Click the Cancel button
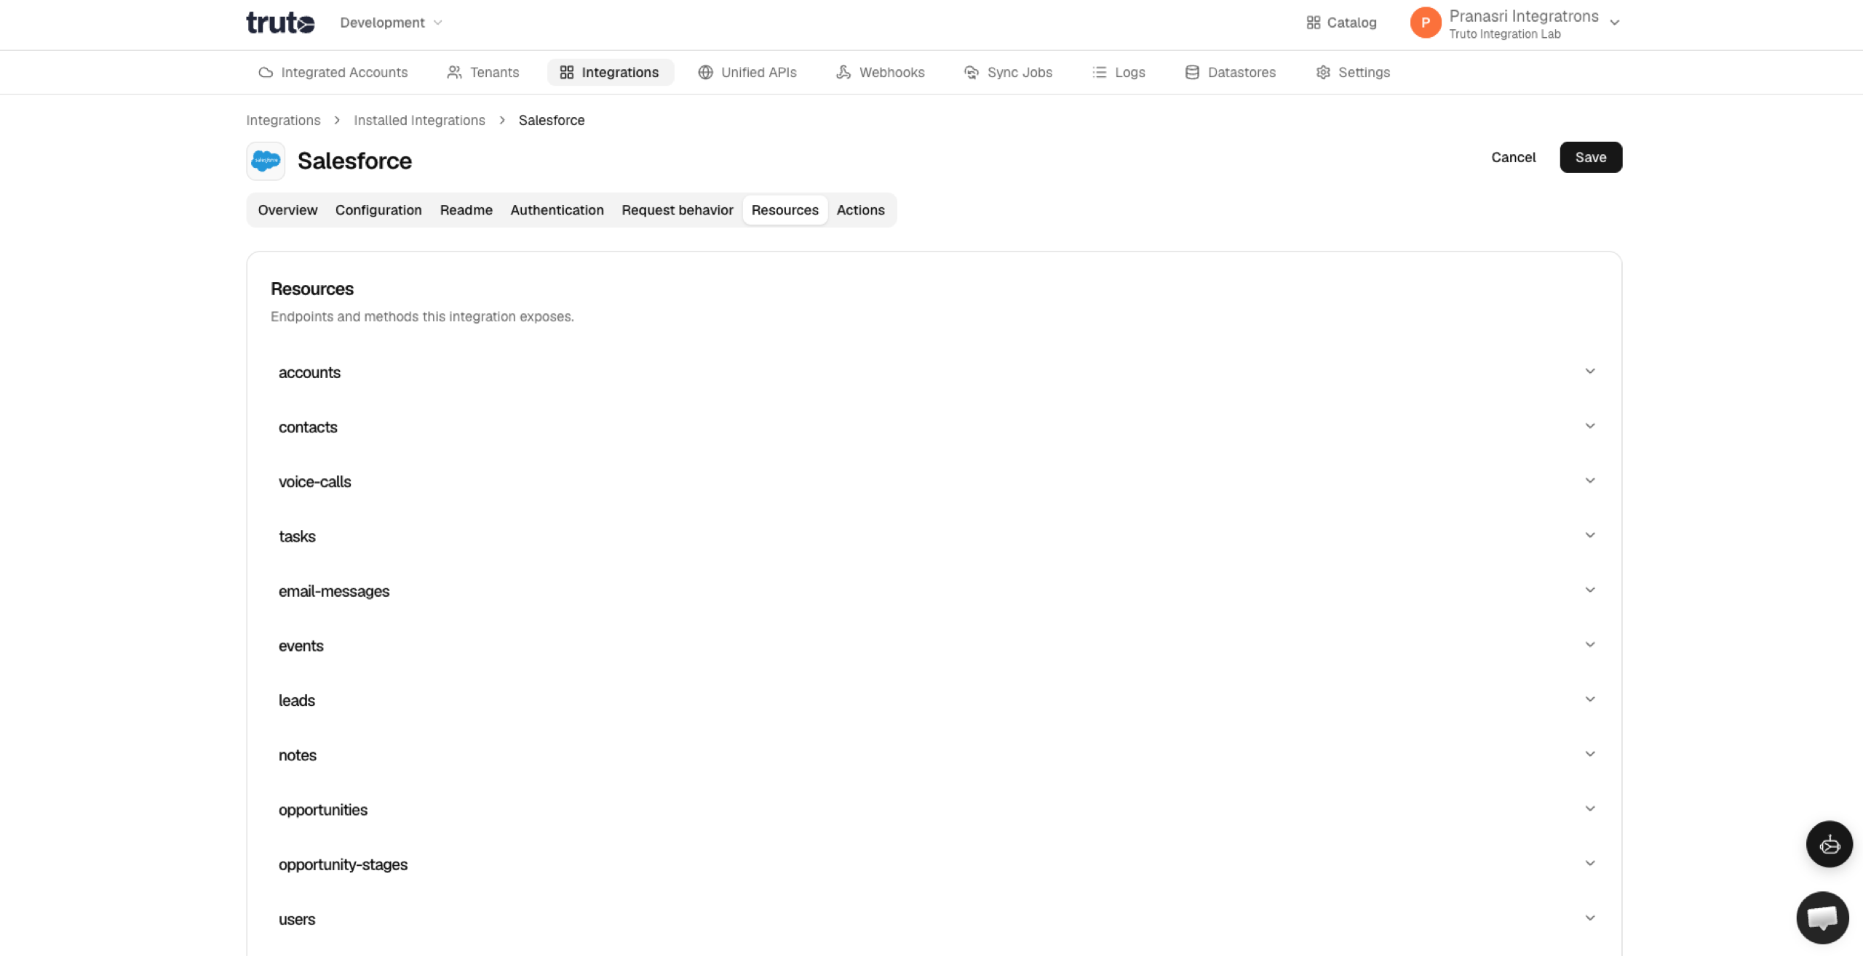The height and width of the screenshot is (956, 1863). (1513, 157)
